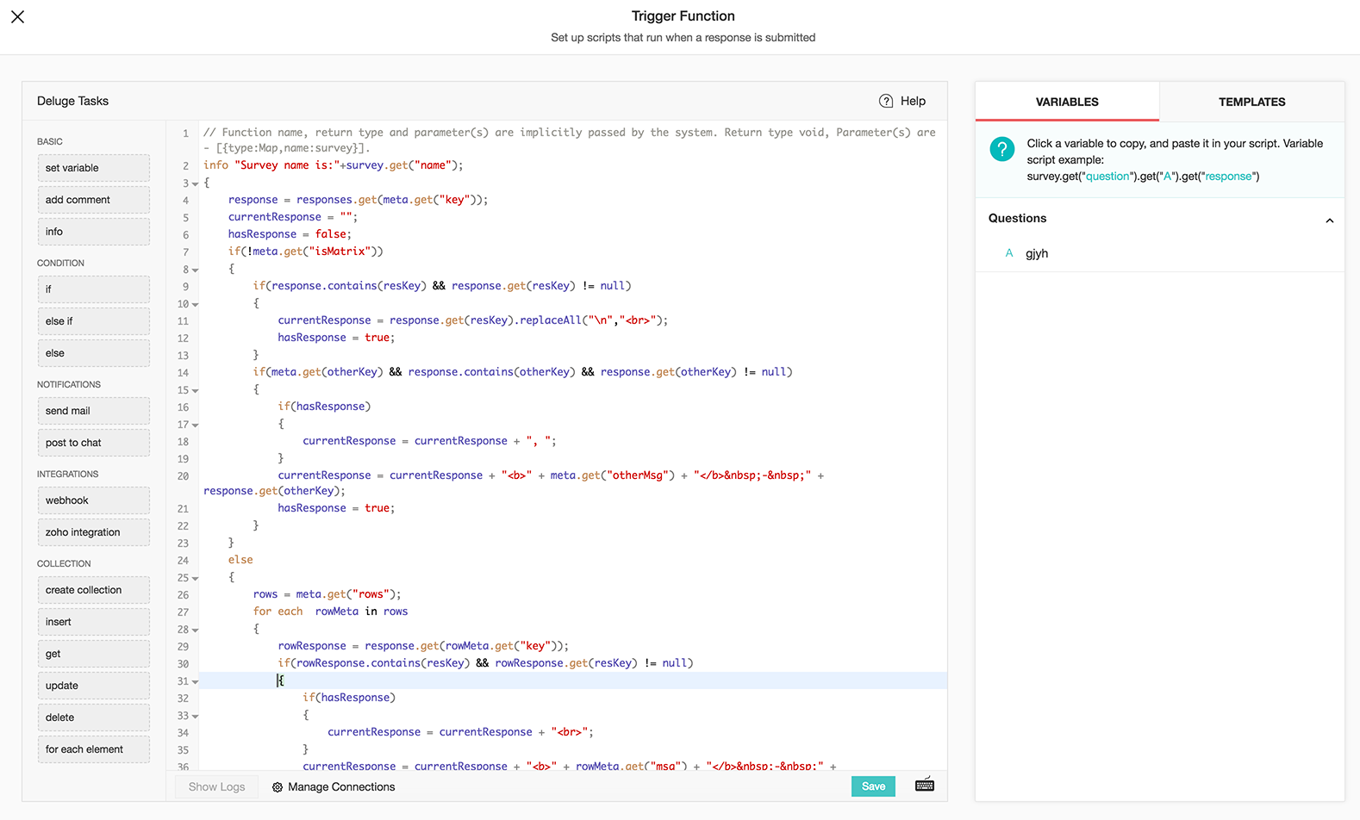Add the get collection task
The width and height of the screenshot is (1360, 820).
click(93, 654)
